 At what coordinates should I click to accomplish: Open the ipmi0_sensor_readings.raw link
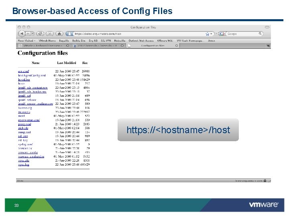click(x=35, y=104)
